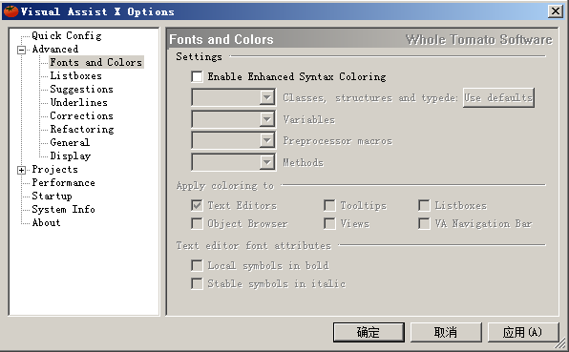Close the Visual Assist X Options dialog
This screenshot has height=352, width=569.
point(556,11)
